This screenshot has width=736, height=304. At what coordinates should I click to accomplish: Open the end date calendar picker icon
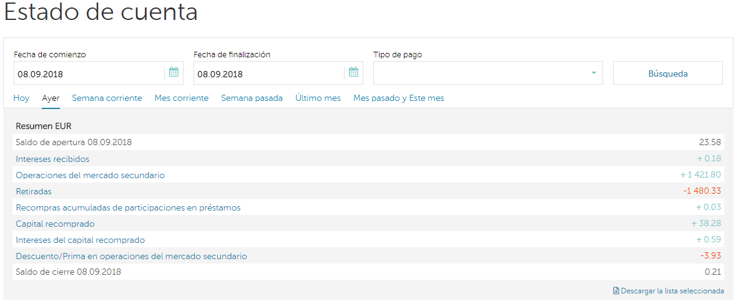353,72
